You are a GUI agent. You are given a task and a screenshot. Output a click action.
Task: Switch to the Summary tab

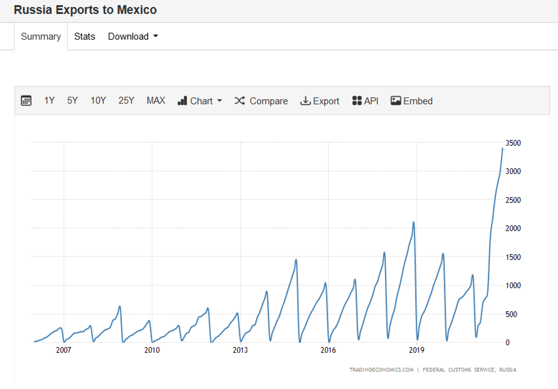[41, 36]
